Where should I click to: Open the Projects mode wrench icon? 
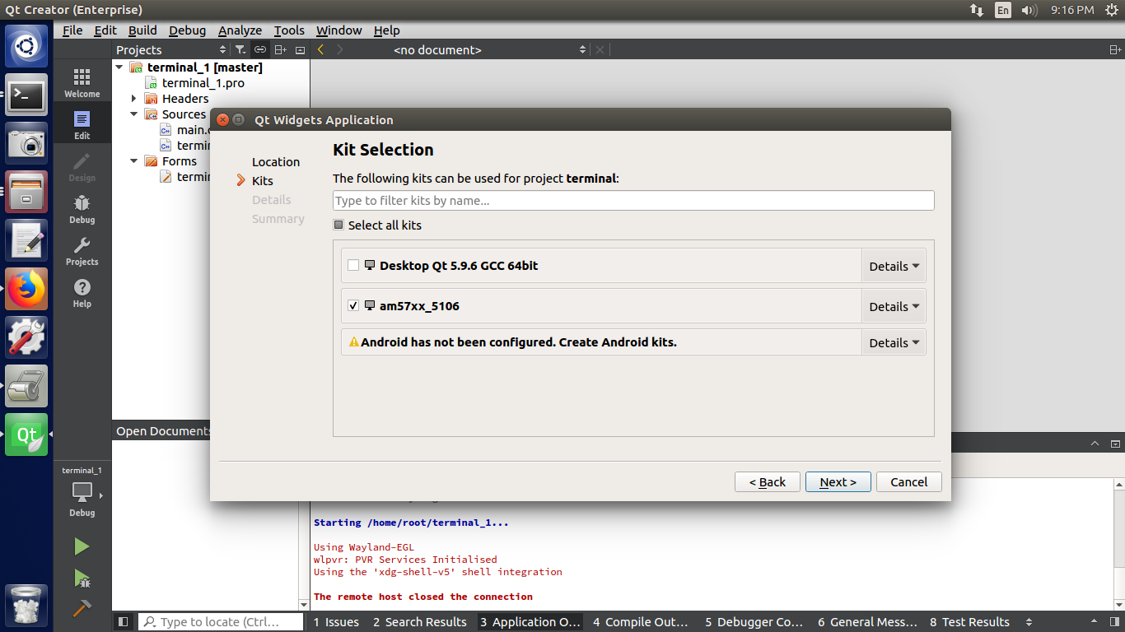[82, 251]
